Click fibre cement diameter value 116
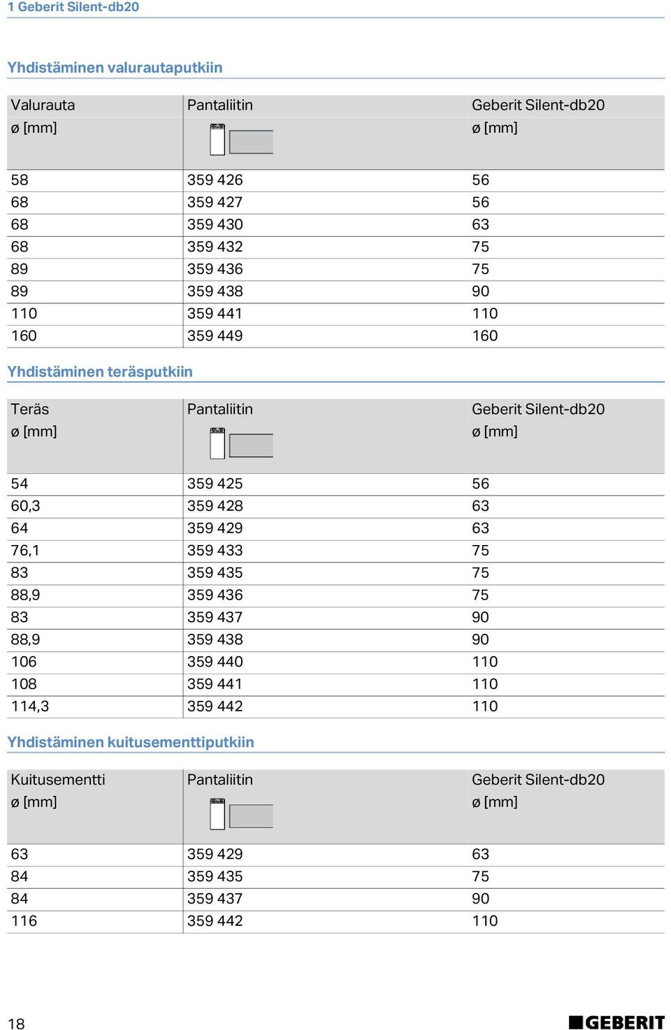 click(x=24, y=921)
